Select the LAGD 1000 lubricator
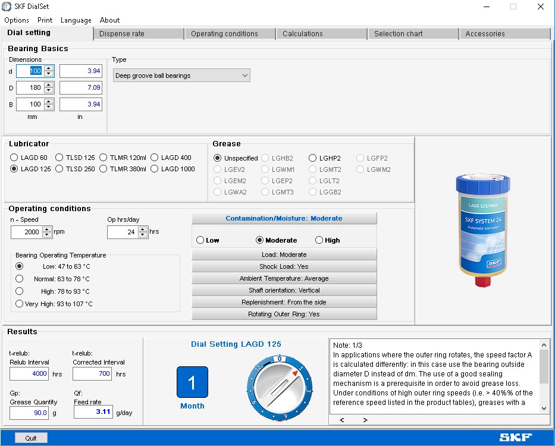Image resolution: width=555 pixels, height=446 pixels. [x=173, y=169]
